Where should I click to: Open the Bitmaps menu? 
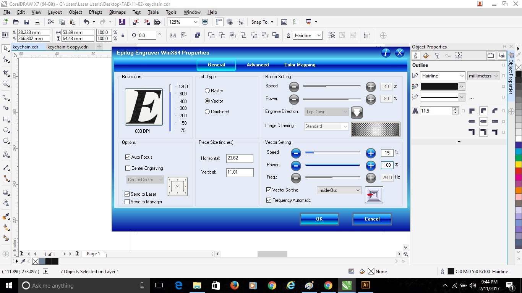pos(117,12)
